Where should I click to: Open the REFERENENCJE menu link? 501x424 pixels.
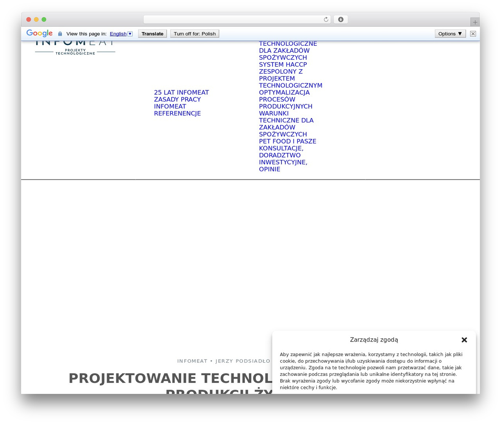click(177, 113)
